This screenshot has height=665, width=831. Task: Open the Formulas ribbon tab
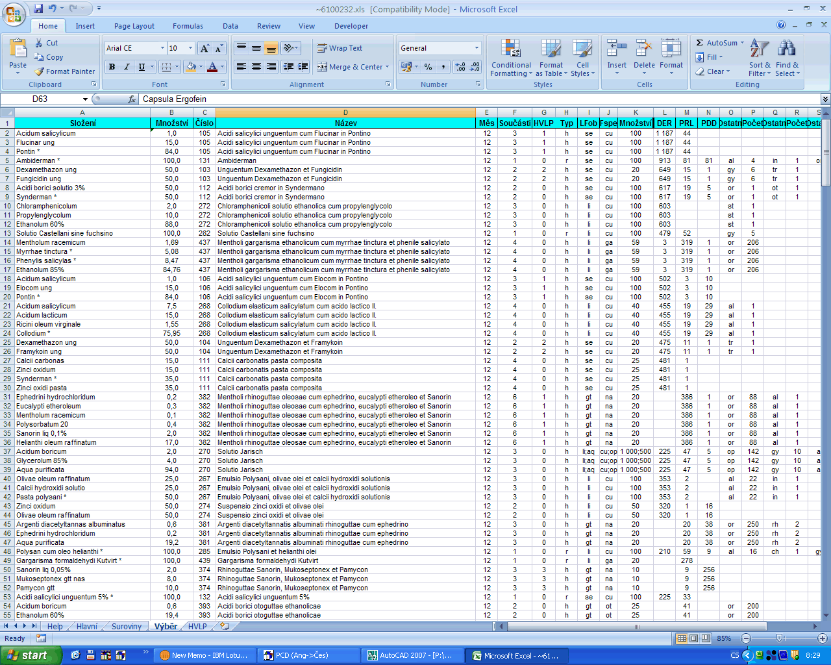188,26
